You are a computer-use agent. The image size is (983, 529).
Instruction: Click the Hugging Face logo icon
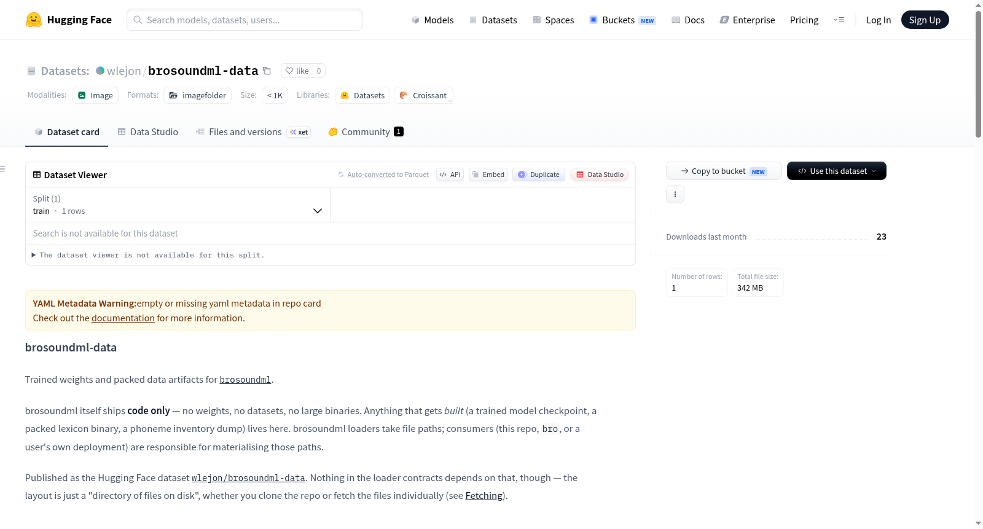[34, 20]
